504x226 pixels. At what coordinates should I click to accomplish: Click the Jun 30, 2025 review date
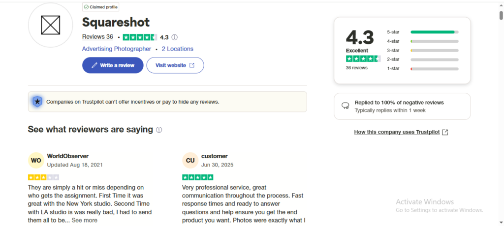click(217, 165)
